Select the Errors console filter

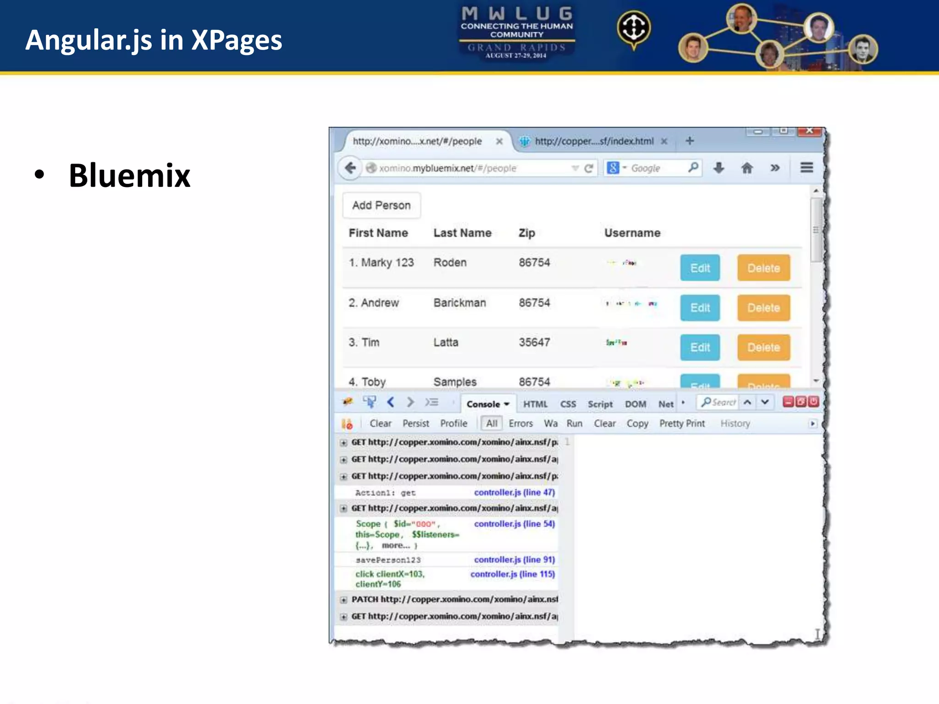point(521,423)
